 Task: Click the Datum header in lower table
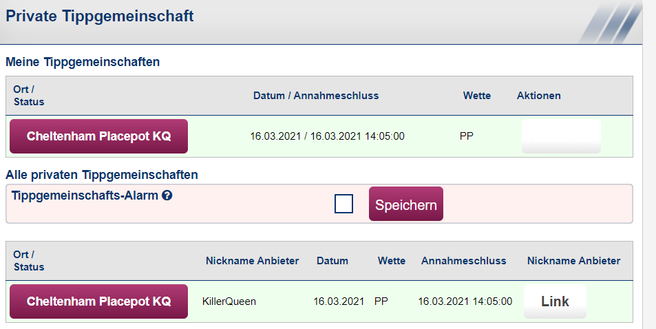[332, 261]
